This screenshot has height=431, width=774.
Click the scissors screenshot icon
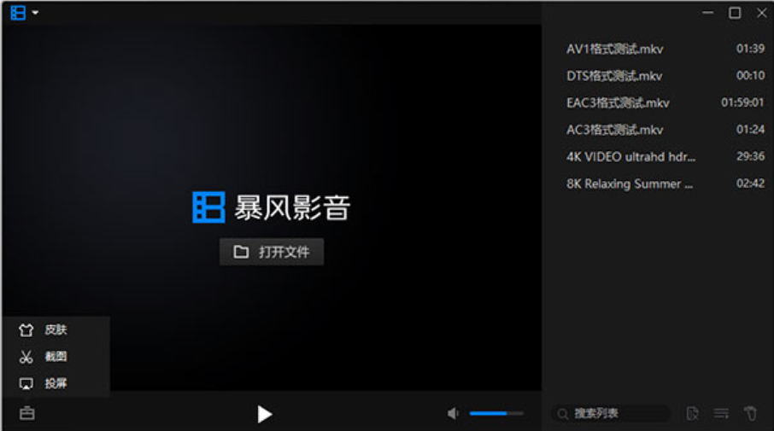26,357
